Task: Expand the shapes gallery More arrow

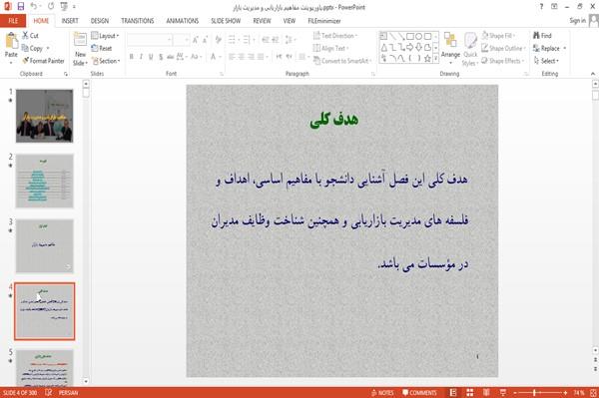Action: click(x=435, y=59)
